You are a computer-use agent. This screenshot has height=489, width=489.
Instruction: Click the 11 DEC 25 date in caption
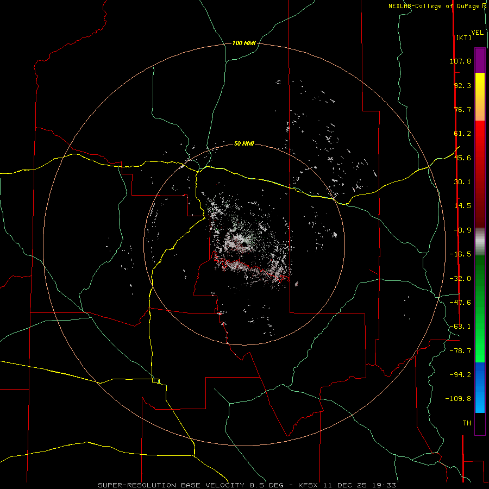(344, 485)
